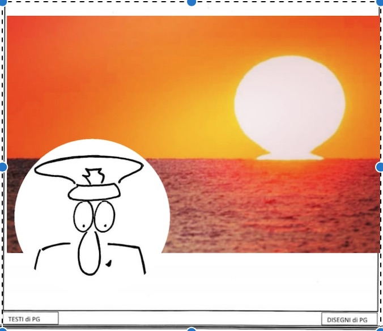Select the 'DISEGNI di PG' text box

[350, 319]
